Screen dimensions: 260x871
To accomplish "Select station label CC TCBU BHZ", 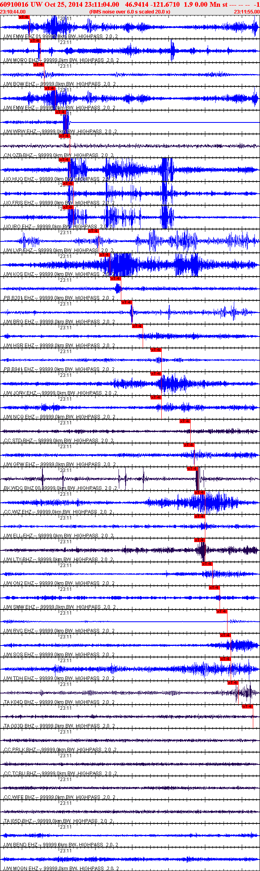I will pyautogui.click(x=20, y=774).
